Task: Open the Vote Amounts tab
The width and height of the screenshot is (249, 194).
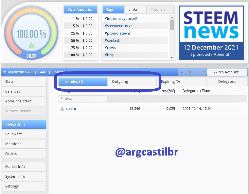Action: pyautogui.click(x=80, y=9)
